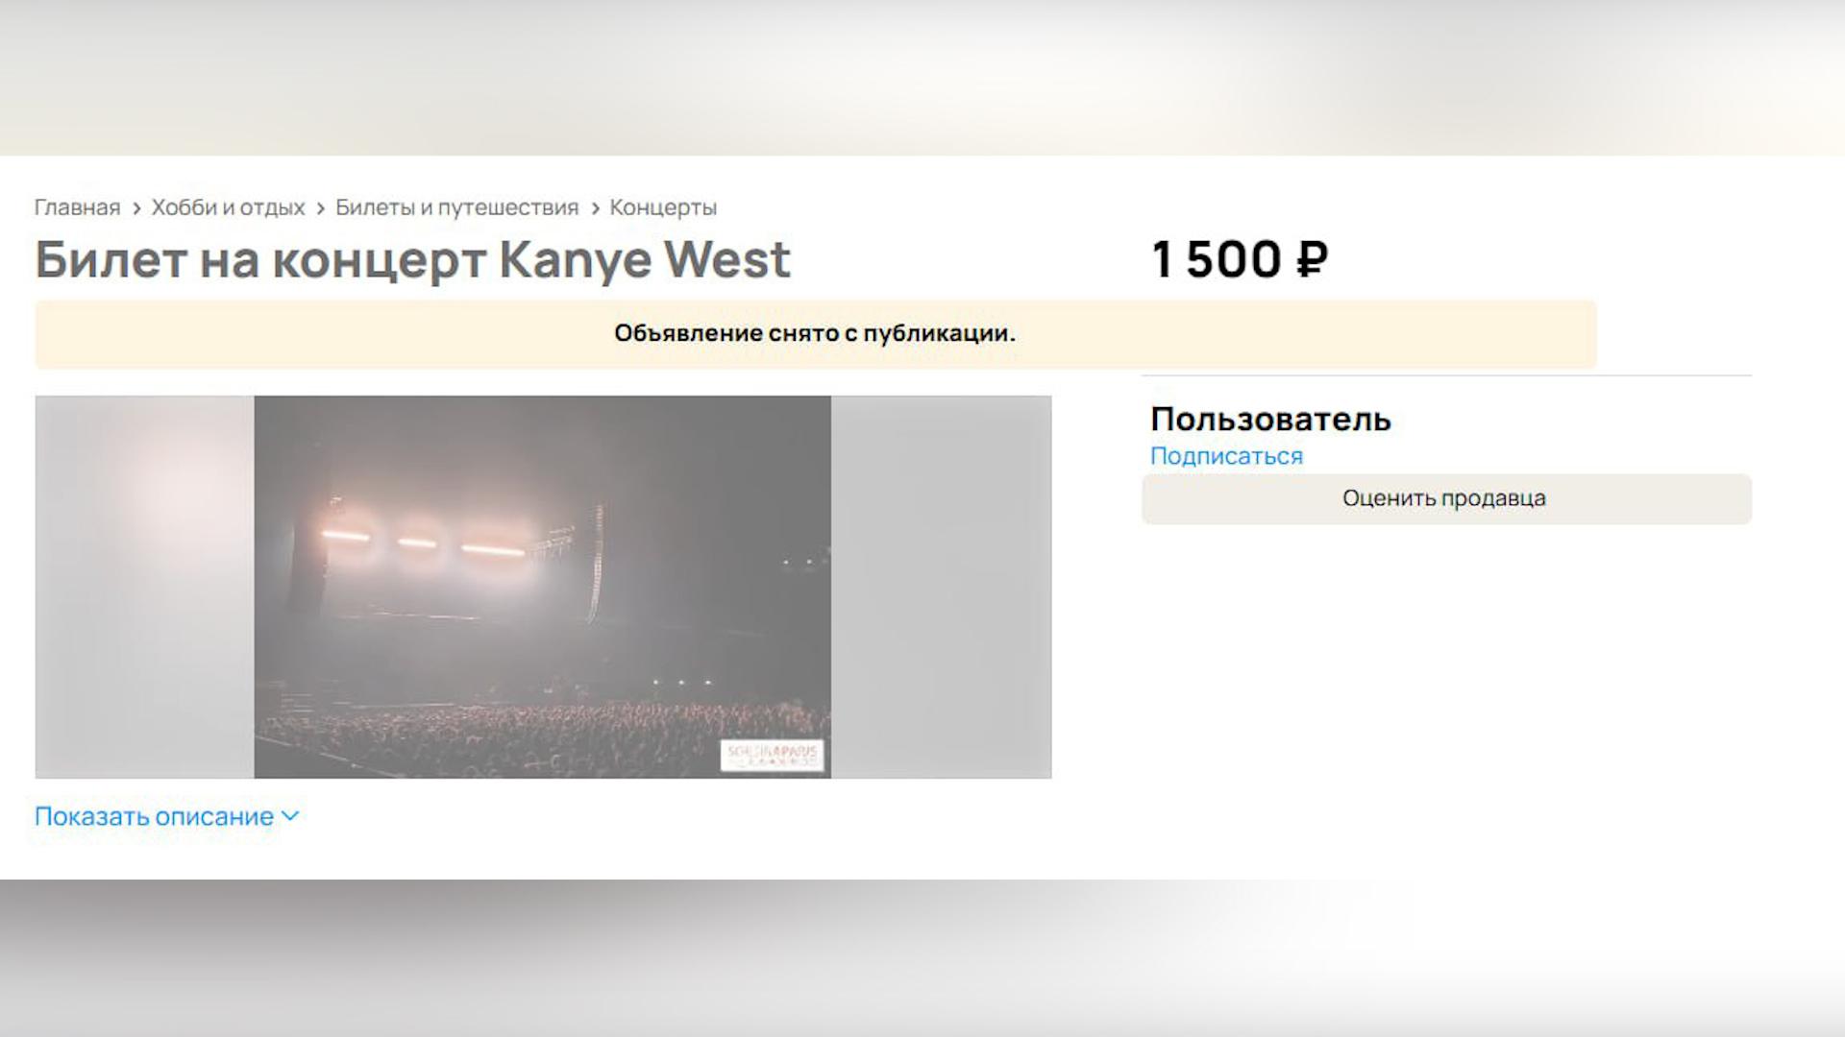Click the chevron right after Хобби и отдых
Viewport: 1845px width, 1037px height.
click(320, 208)
